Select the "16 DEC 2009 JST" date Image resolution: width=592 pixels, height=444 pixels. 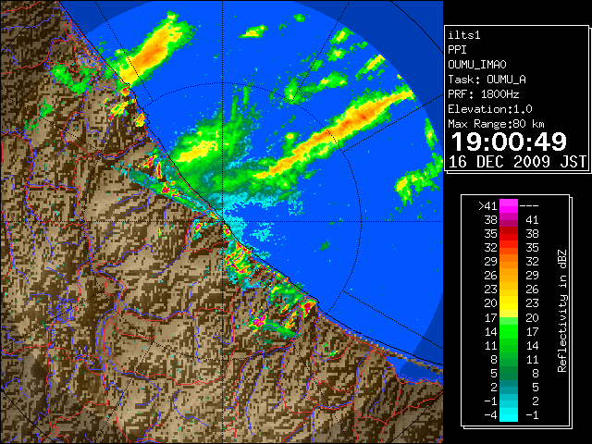(517, 162)
